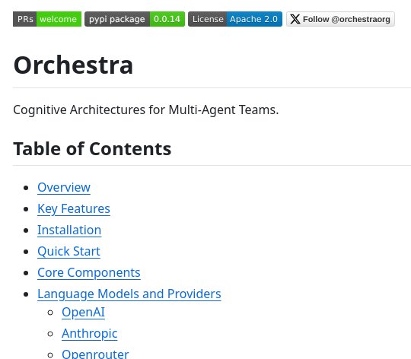Open the Key Features link
Image resolution: width=411 pixels, height=359 pixels.
(74, 209)
